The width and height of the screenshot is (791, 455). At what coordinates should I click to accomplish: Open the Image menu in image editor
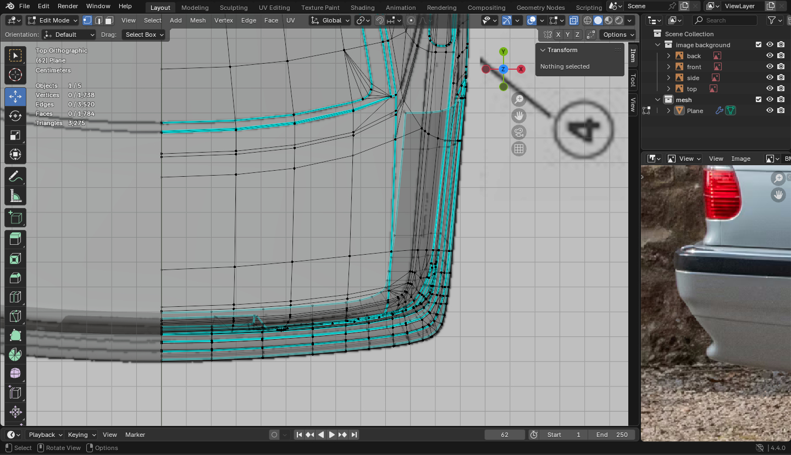(x=741, y=159)
